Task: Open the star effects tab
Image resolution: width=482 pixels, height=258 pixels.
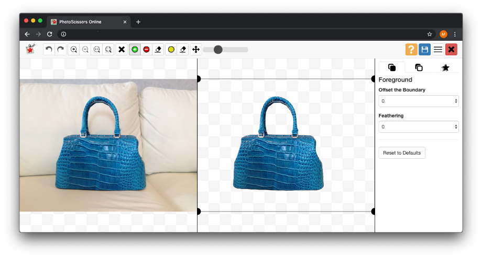Action: (445, 67)
